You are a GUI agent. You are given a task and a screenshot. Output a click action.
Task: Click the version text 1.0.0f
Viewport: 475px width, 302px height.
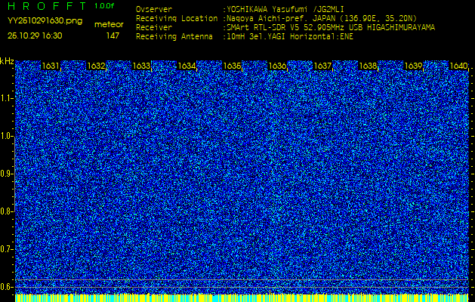(x=104, y=6)
